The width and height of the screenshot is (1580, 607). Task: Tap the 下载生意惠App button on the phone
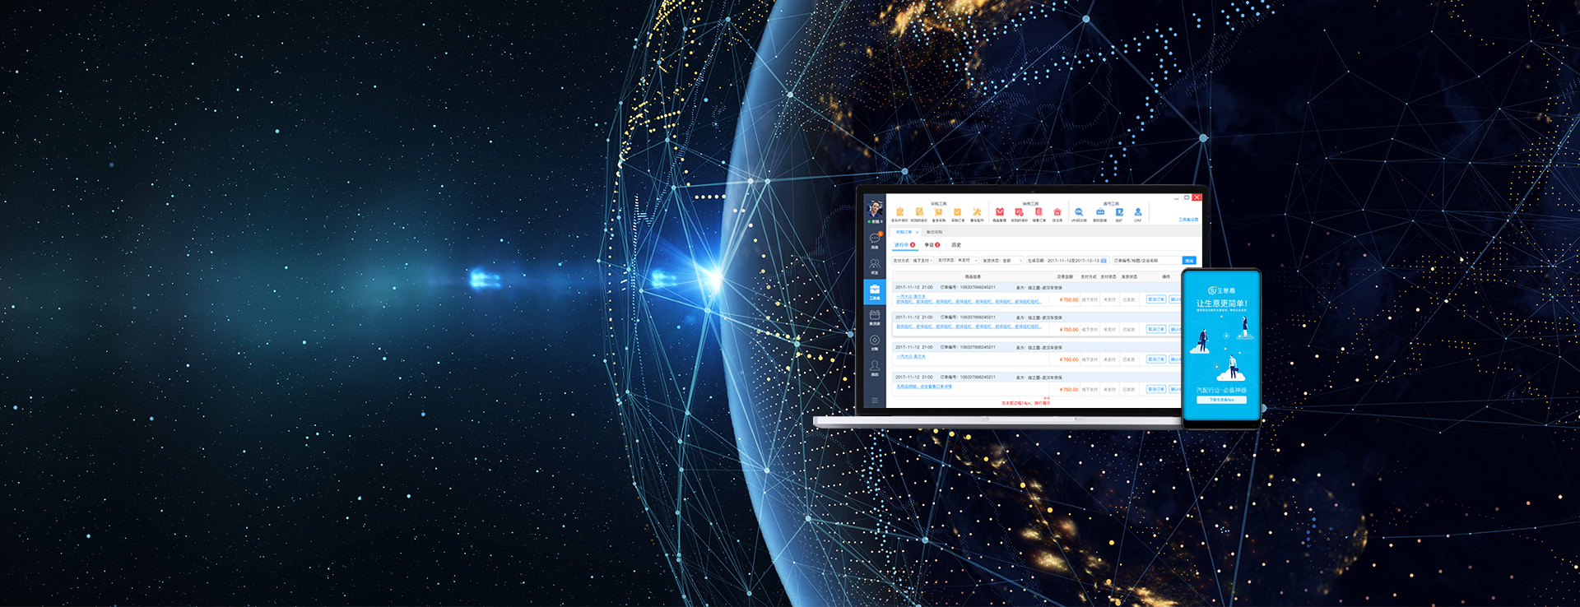pos(1221,400)
